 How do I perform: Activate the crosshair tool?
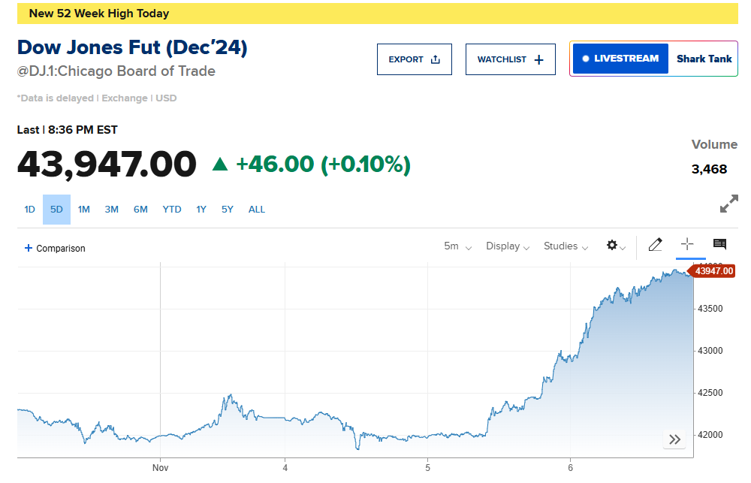(687, 244)
